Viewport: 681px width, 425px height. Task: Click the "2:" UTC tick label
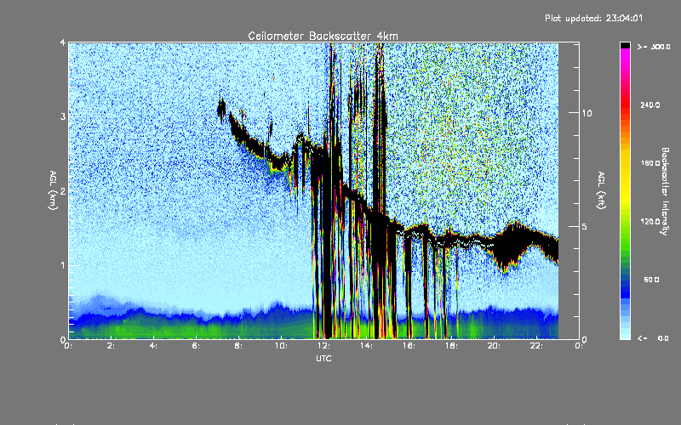click(112, 346)
